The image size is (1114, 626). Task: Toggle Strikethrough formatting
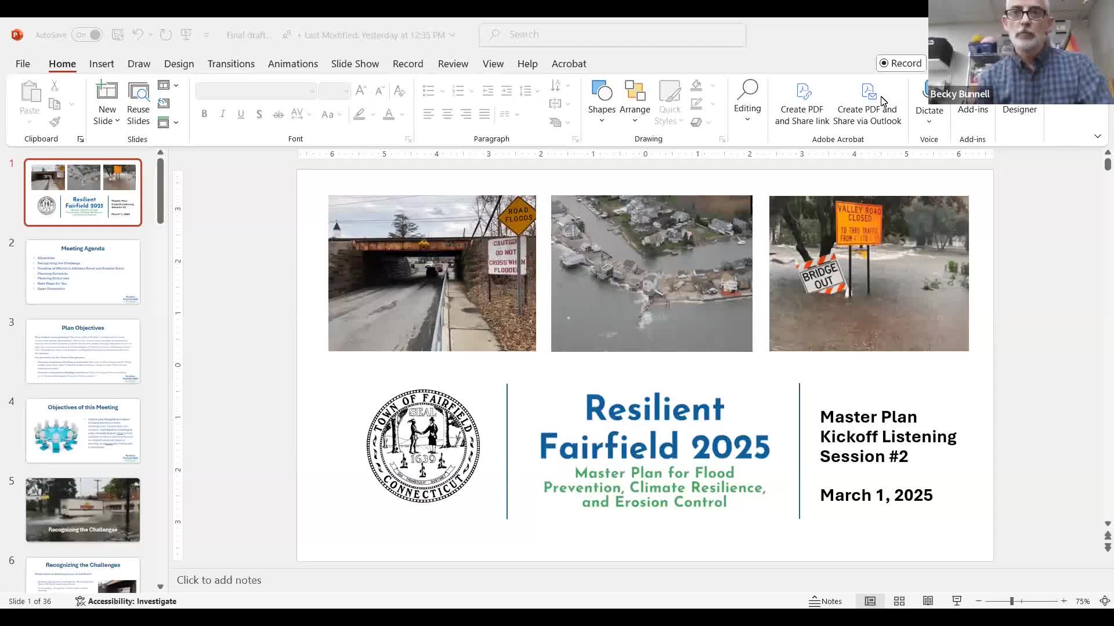tap(278, 114)
